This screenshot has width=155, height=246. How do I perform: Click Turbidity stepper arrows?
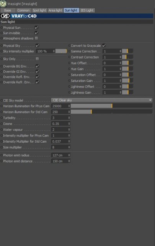coord(69,118)
